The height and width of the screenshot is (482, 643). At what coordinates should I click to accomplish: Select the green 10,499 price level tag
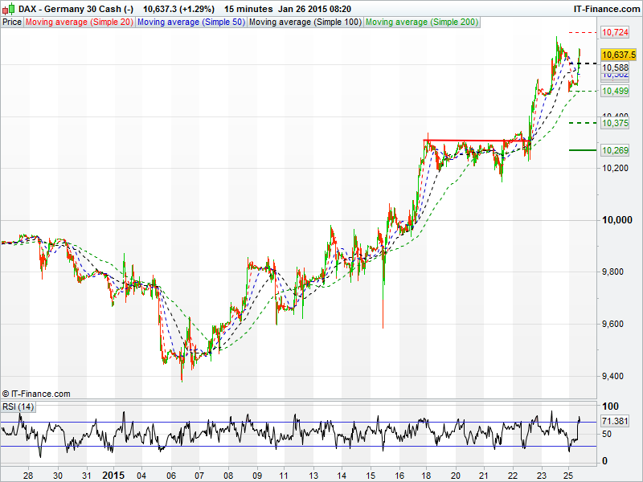pyautogui.click(x=615, y=92)
